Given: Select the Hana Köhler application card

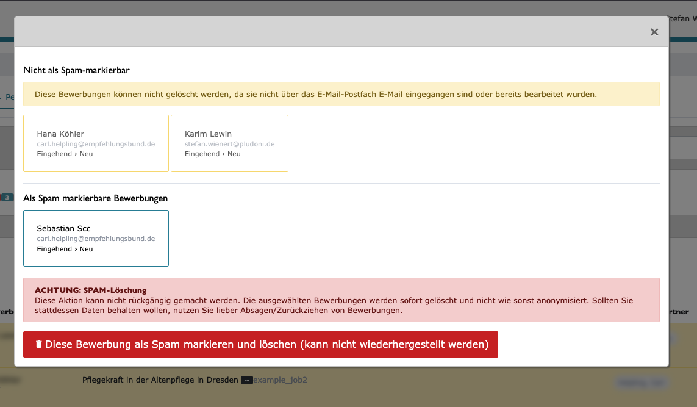Looking at the screenshot, I should pos(96,143).
